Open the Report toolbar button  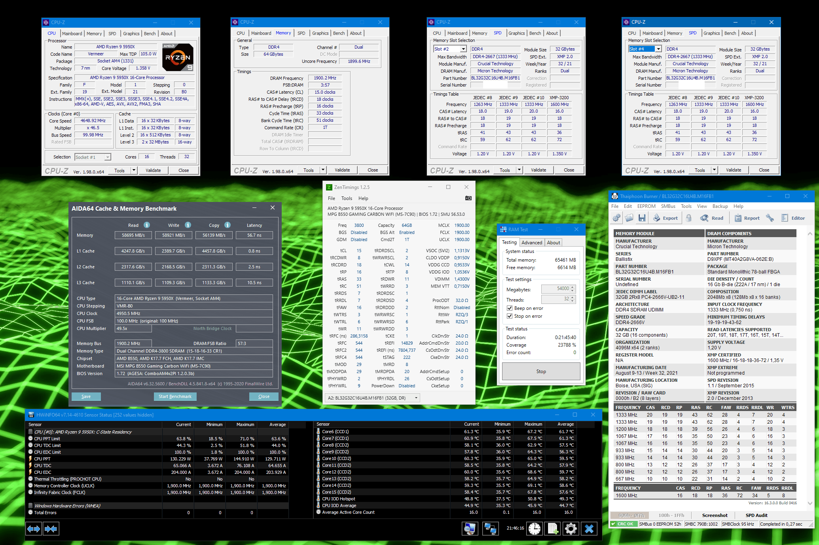tap(747, 218)
